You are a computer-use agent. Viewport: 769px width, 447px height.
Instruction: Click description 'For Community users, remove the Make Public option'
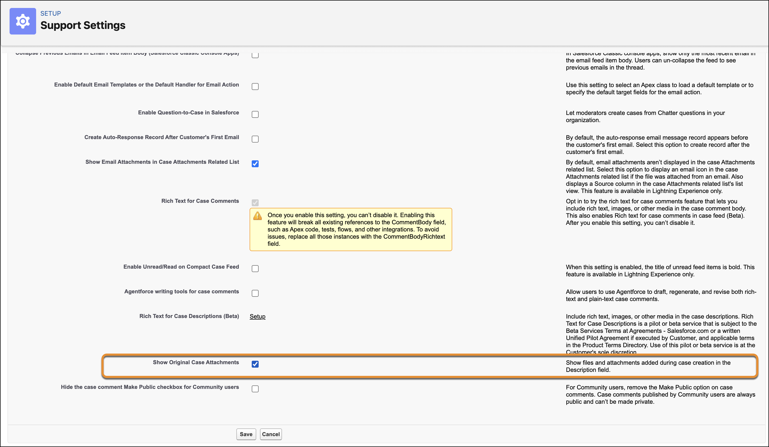661,394
